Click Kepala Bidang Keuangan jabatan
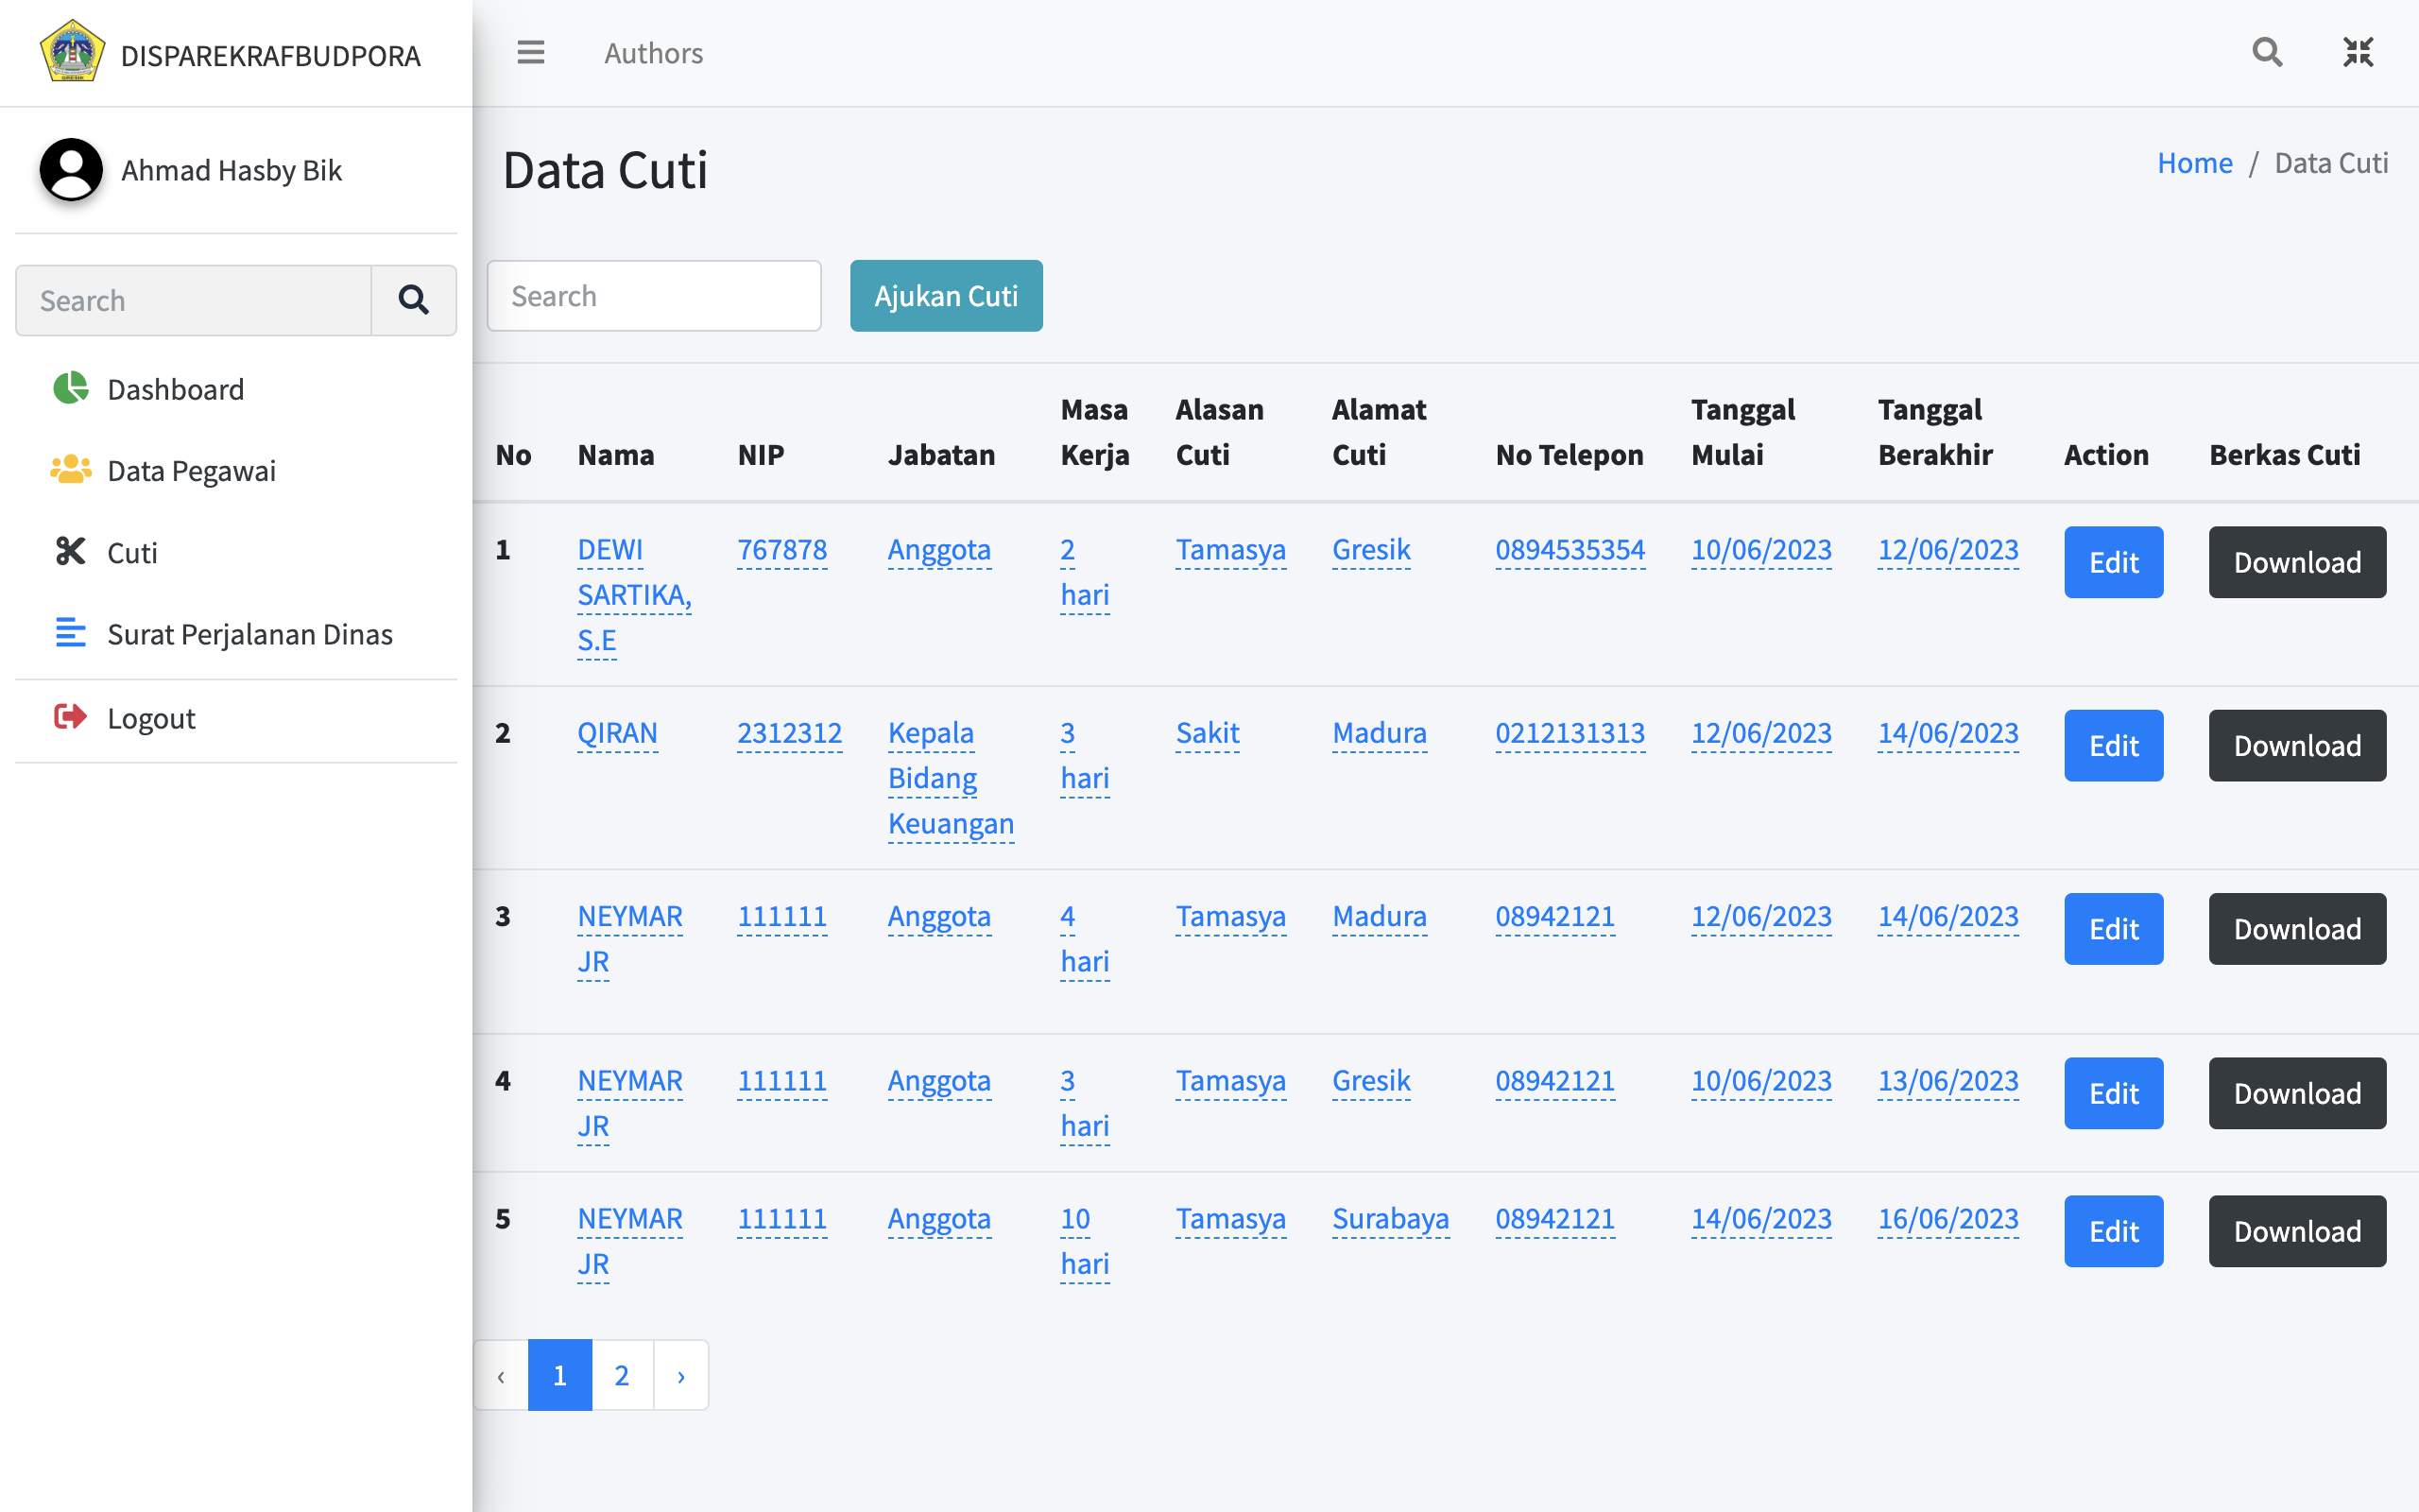 point(951,778)
